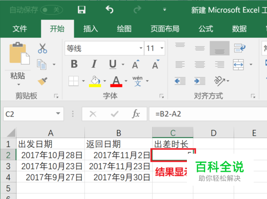Screen dimensions: 267x199
Task: Toggle Bold formatting
Action: pos(74,64)
